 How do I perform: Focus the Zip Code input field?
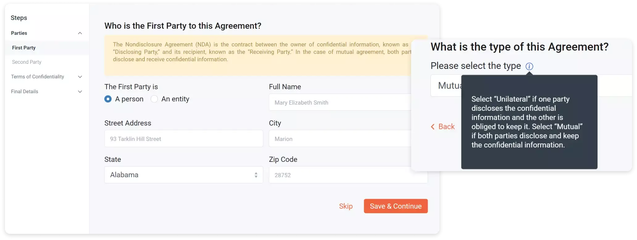[348, 175]
